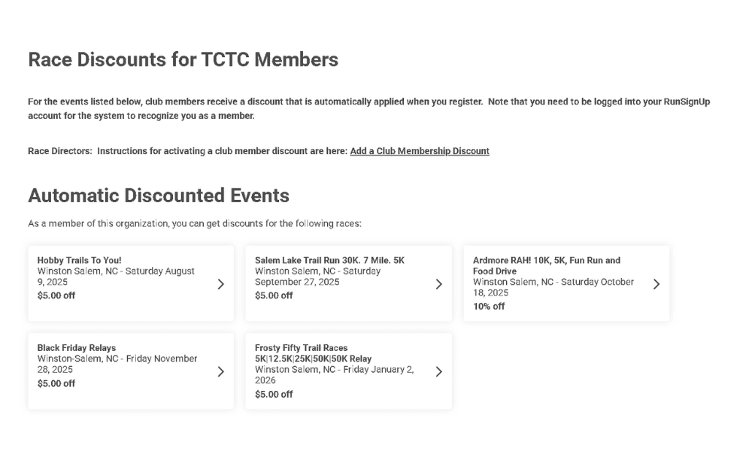752x451 pixels.
Task: Open the Add a Club Membership Discount link
Action: point(420,151)
